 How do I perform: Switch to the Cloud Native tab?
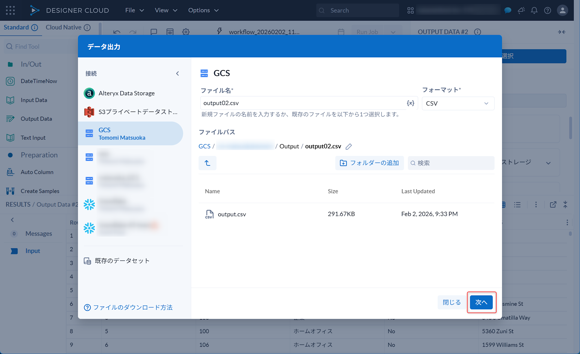point(64,27)
